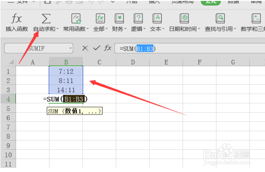
Task: Select row 9 header
Action: click(8, 146)
